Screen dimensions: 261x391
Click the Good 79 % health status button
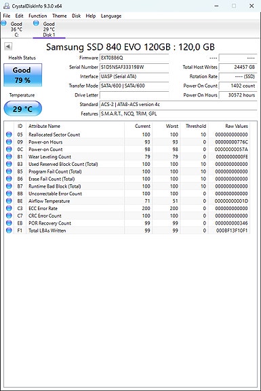click(22, 75)
